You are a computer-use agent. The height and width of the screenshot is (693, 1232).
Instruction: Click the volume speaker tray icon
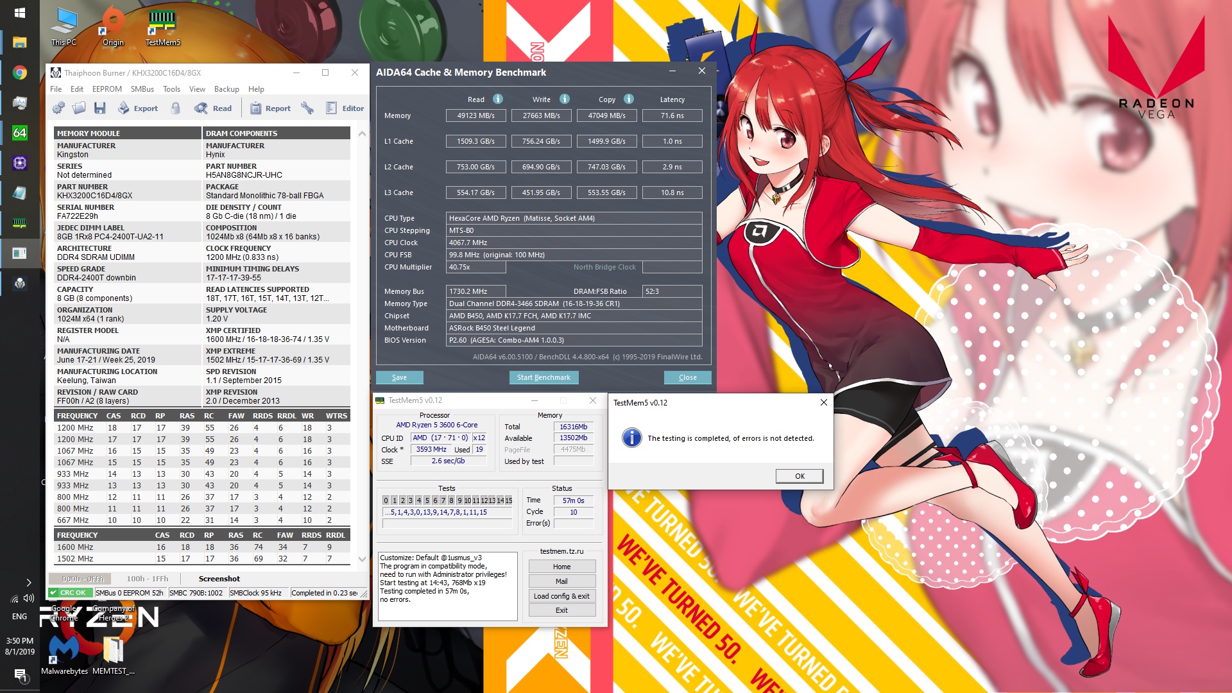pos(29,598)
